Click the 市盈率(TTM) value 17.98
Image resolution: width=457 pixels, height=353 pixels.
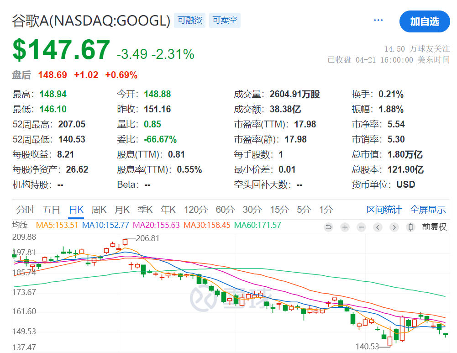tap(305, 124)
